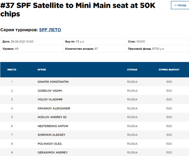Select player IGNATIK KONSTANTIN row
The height and width of the screenshot is (156, 189).
click(x=53, y=82)
